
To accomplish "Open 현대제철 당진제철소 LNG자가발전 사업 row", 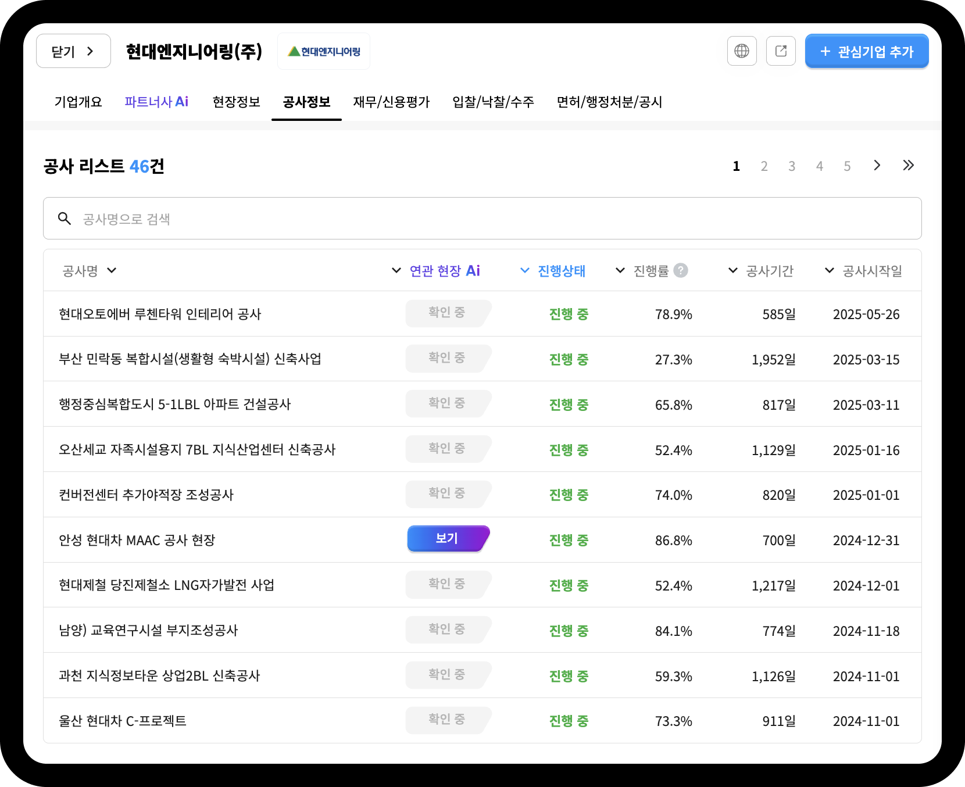I will [x=482, y=585].
